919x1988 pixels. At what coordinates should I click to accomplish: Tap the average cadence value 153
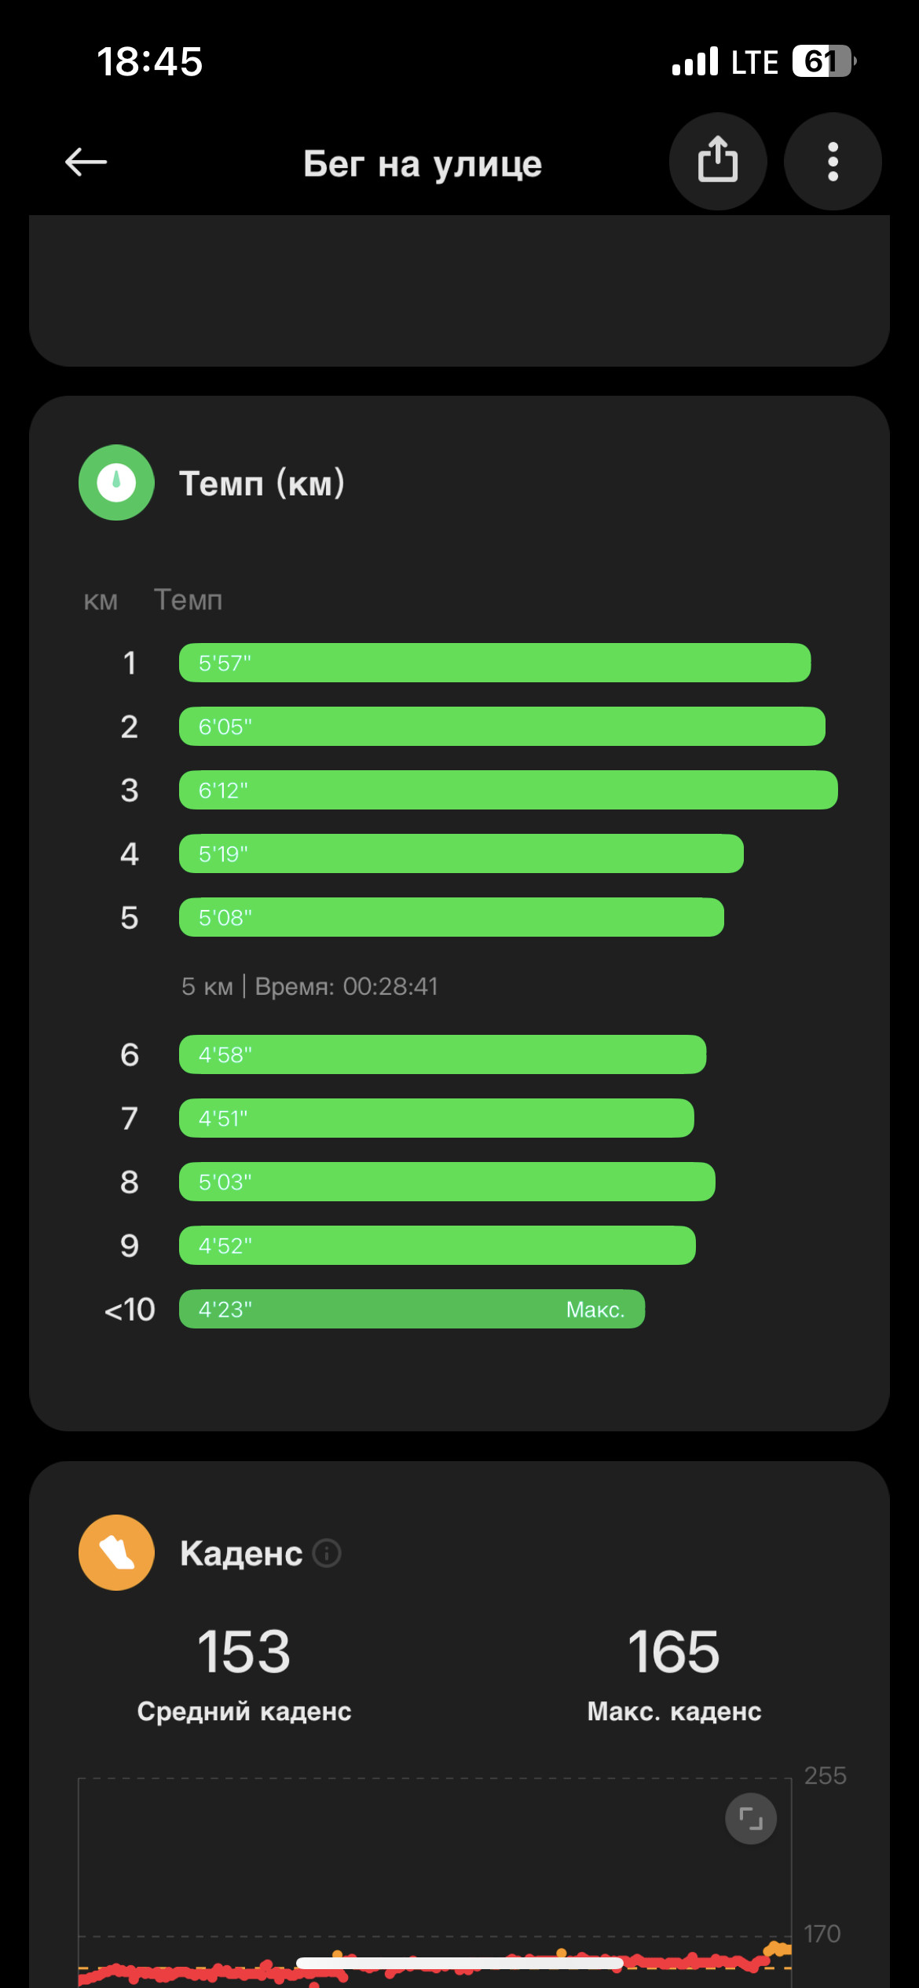pos(243,1652)
